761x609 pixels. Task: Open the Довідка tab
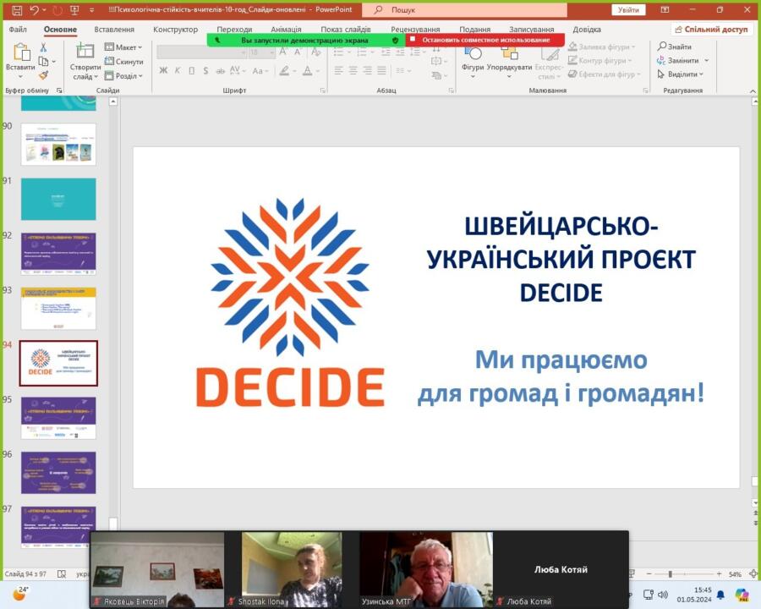pyautogui.click(x=586, y=29)
